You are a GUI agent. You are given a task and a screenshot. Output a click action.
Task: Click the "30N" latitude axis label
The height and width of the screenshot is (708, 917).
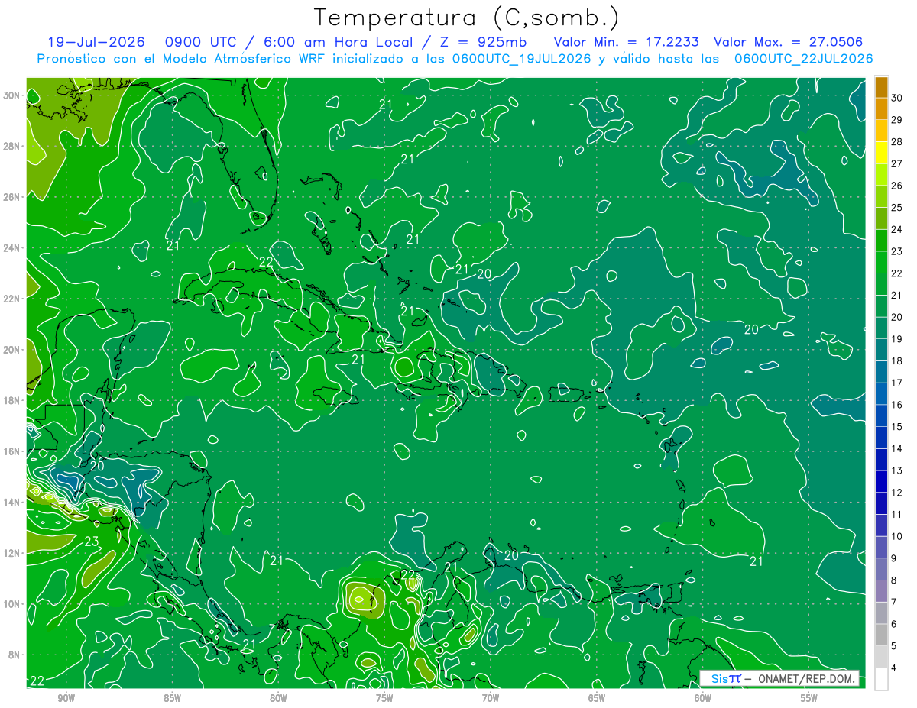12,95
